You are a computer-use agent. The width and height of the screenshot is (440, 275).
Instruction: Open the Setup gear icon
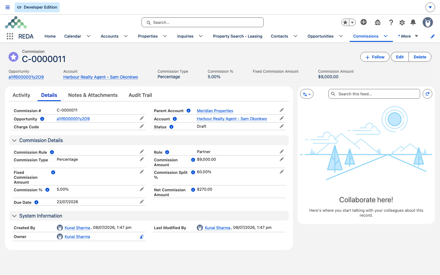pos(402,22)
